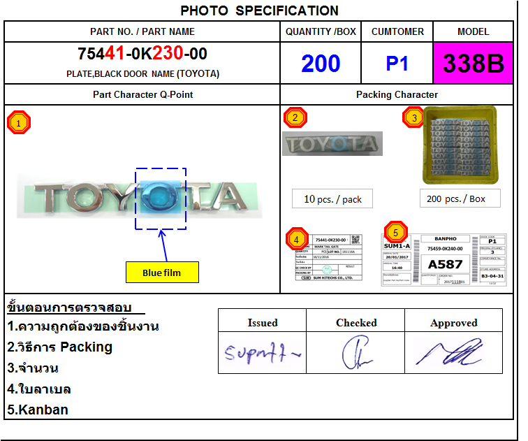Screen dimensions: 528x441
Task: Select "SUM1-A" on the Kanban card
Action: (397, 246)
